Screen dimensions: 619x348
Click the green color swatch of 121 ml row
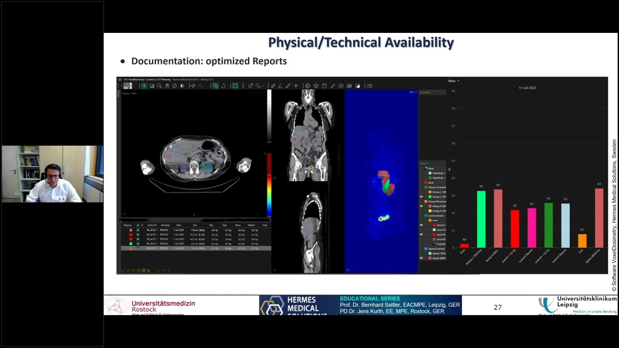[x=131, y=244]
